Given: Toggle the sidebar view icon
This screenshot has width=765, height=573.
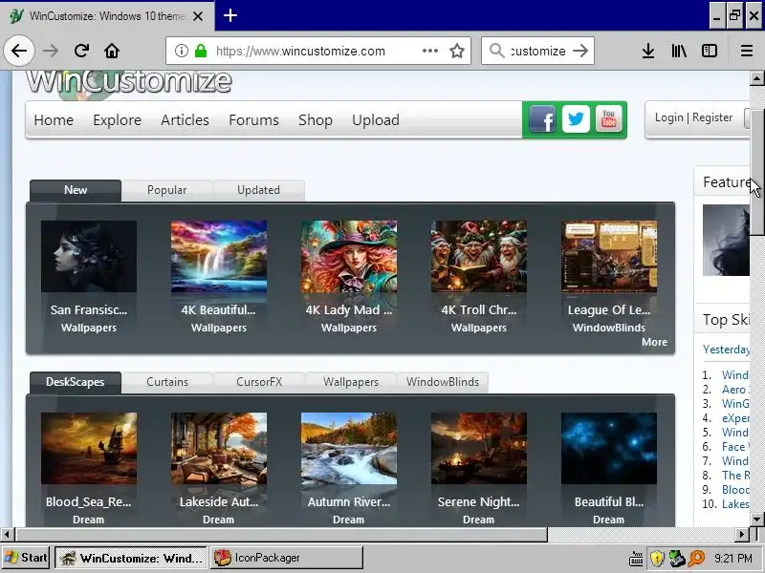Looking at the screenshot, I should coord(710,51).
